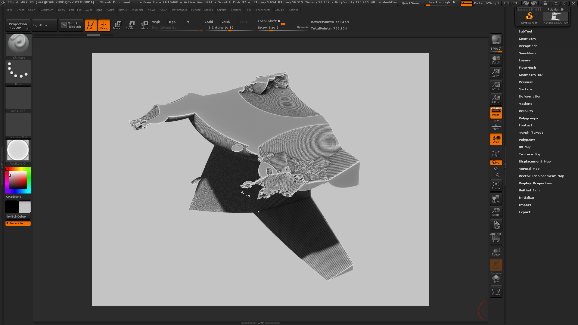The width and height of the screenshot is (578, 325).
Task: Expand the Morph Target section
Action: tap(531, 132)
